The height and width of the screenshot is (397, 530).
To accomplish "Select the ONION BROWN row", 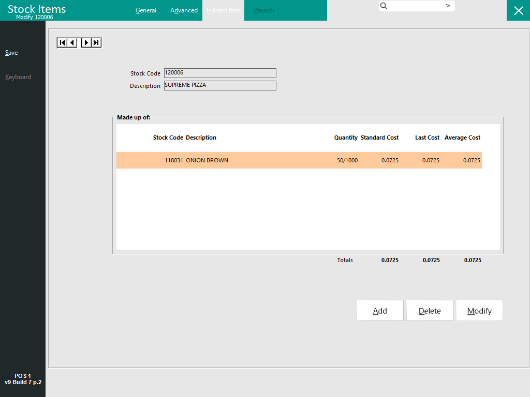I will pos(299,160).
